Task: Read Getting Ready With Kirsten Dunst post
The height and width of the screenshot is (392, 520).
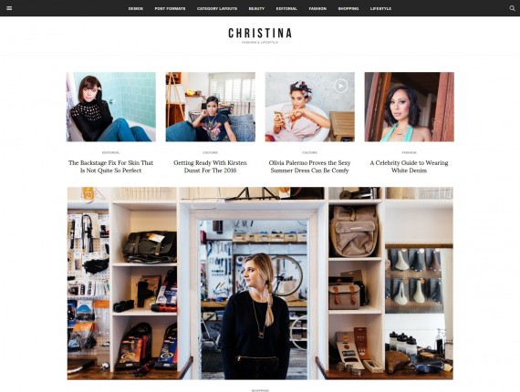Action: [x=210, y=167]
